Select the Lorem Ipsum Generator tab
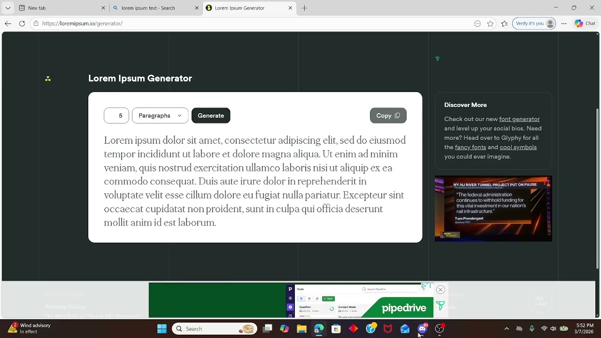Viewport: 601px width, 338px height. coord(249,8)
